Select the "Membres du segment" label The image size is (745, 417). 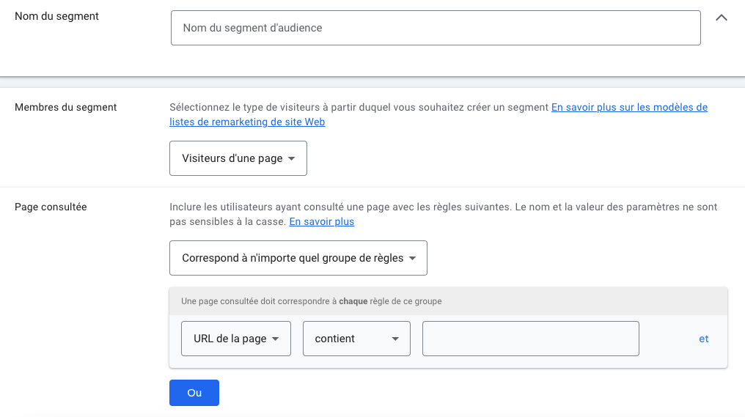click(x=66, y=107)
